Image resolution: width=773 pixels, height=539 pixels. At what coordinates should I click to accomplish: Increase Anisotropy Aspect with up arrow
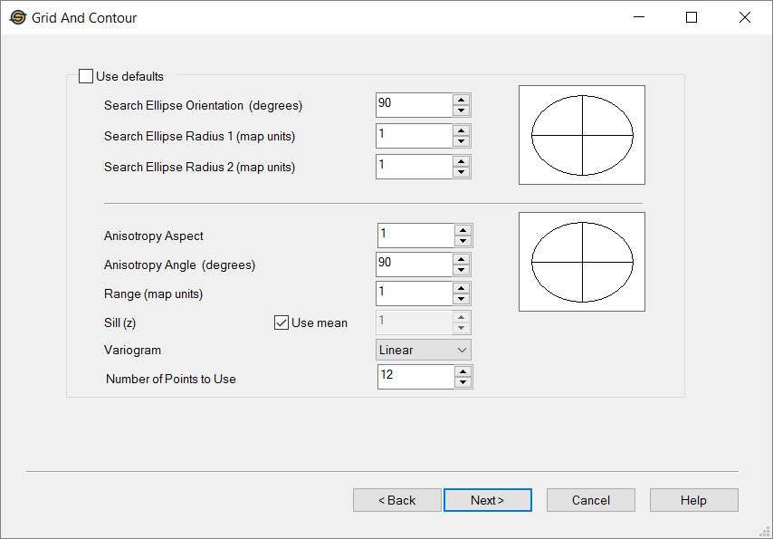click(463, 230)
